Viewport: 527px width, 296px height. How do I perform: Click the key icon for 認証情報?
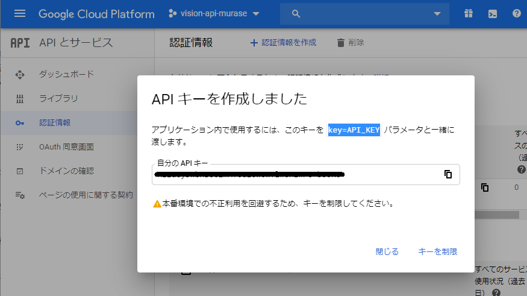pos(20,123)
